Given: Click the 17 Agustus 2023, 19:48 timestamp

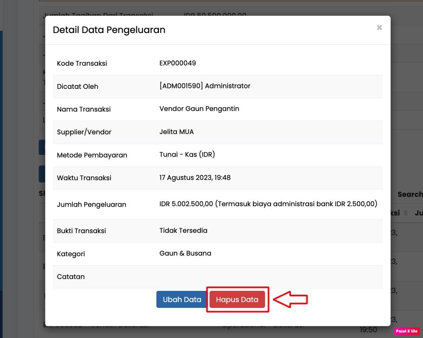Looking at the screenshot, I should coord(195,178).
